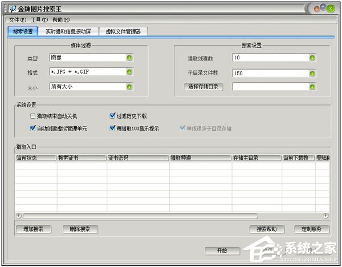Open the 文件 menu
Image resolution: width=342 pixels, height=267 pixels.
(17, 20)
